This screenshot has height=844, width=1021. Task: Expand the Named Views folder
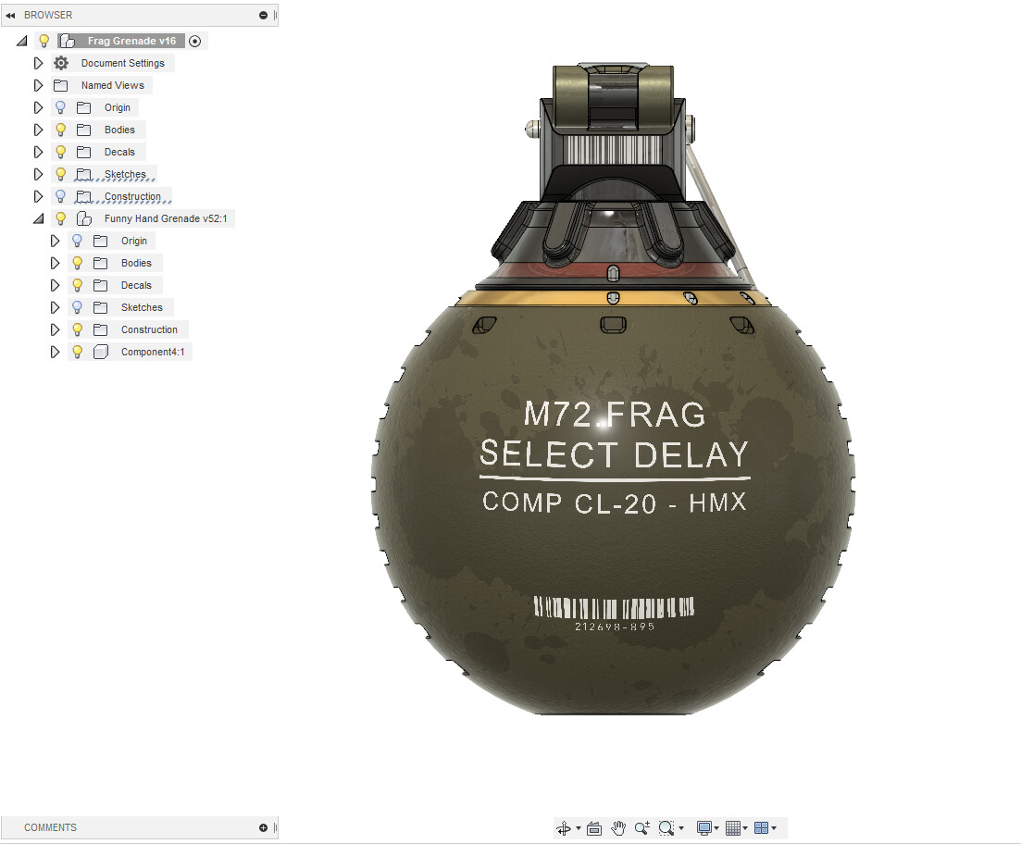pyautogui.click(x=38, y=85)
